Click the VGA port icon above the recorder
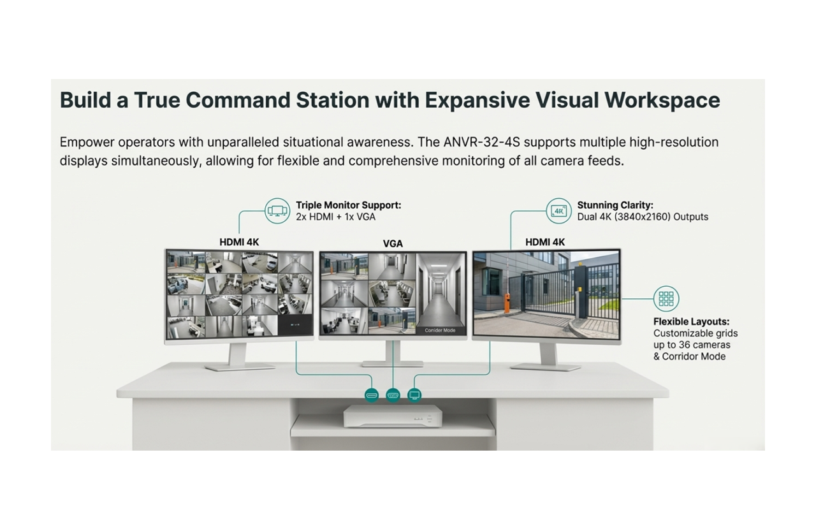 click(x=393, y=395)
